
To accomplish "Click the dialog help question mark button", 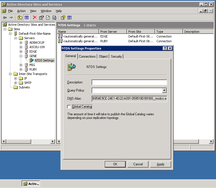I will click(x=165, y=48).
